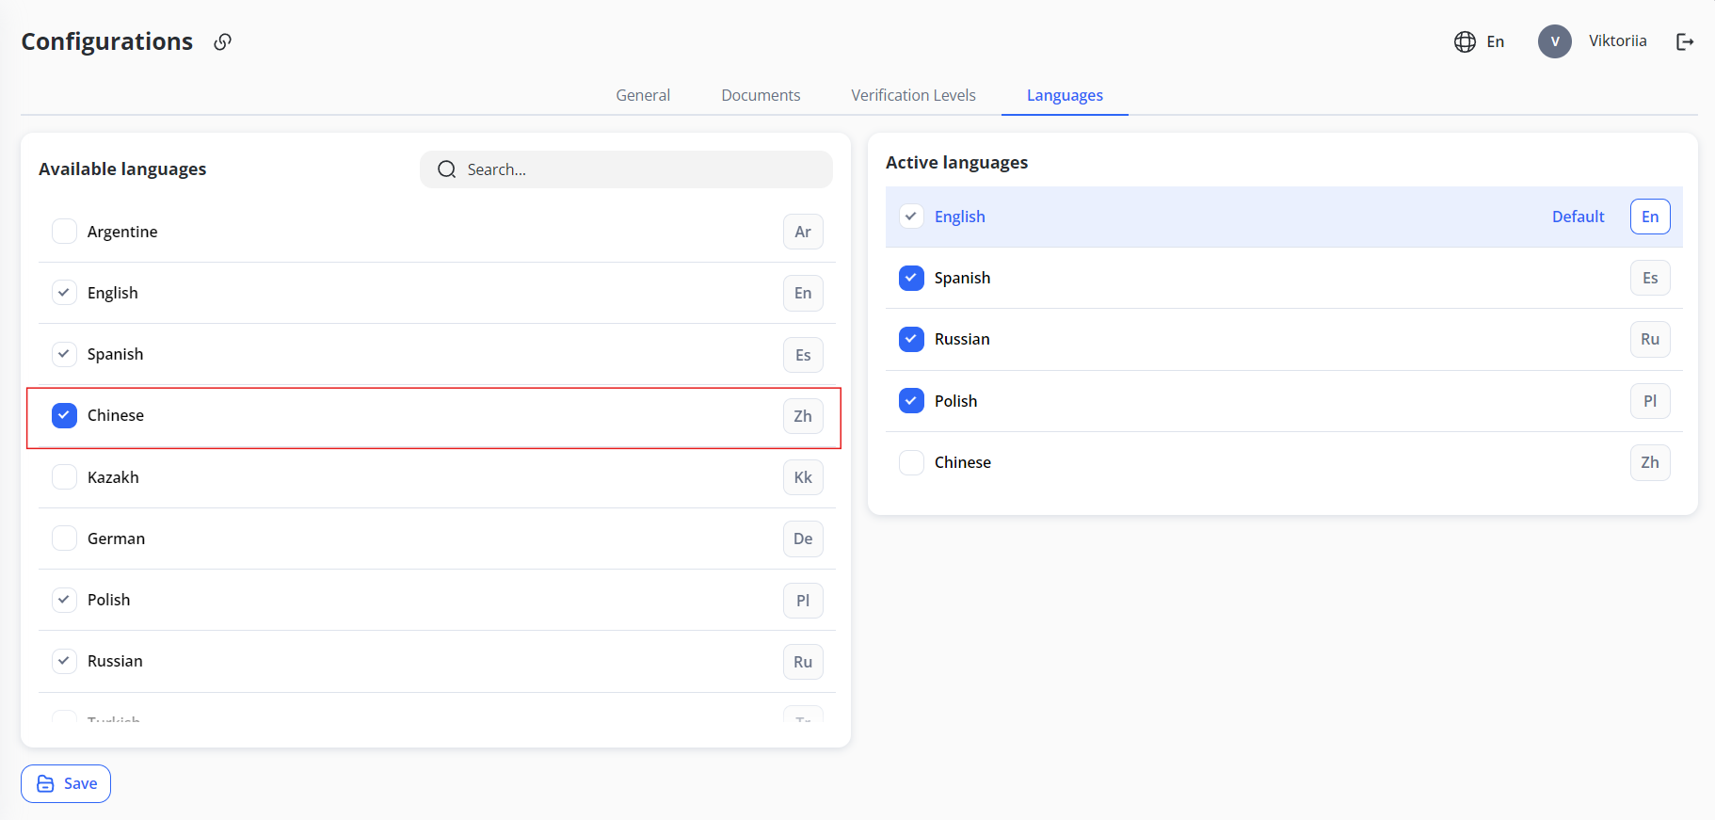Uncheck Chinese in Available languages

pos(64,415)
